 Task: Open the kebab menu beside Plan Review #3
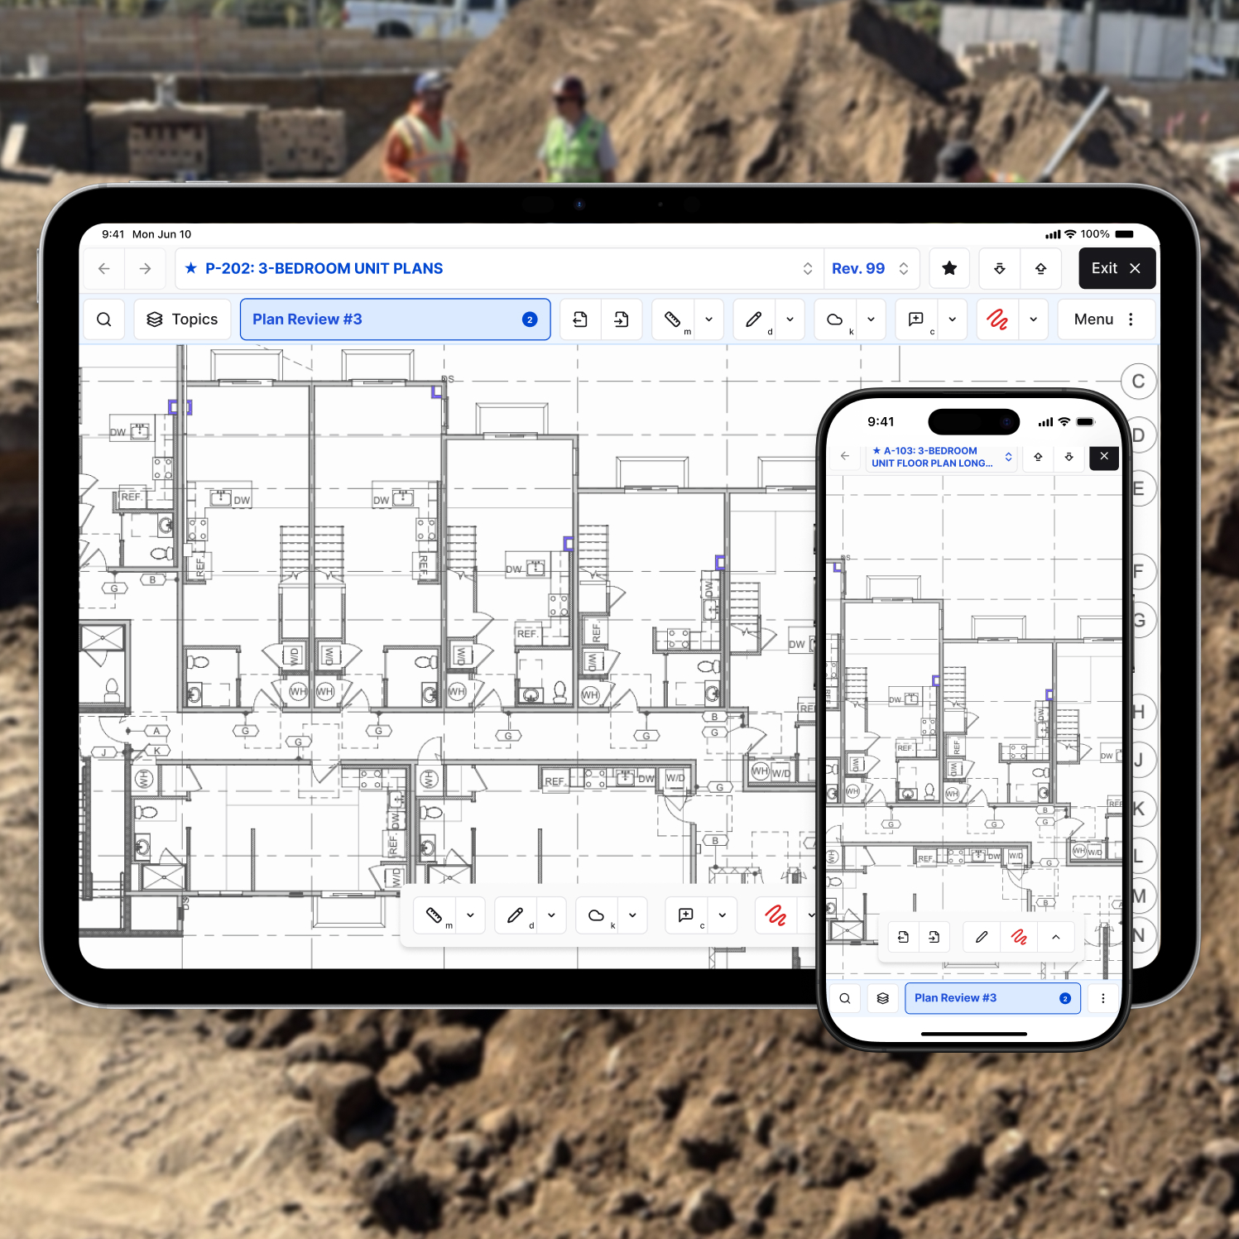[x=1103, y=998]
